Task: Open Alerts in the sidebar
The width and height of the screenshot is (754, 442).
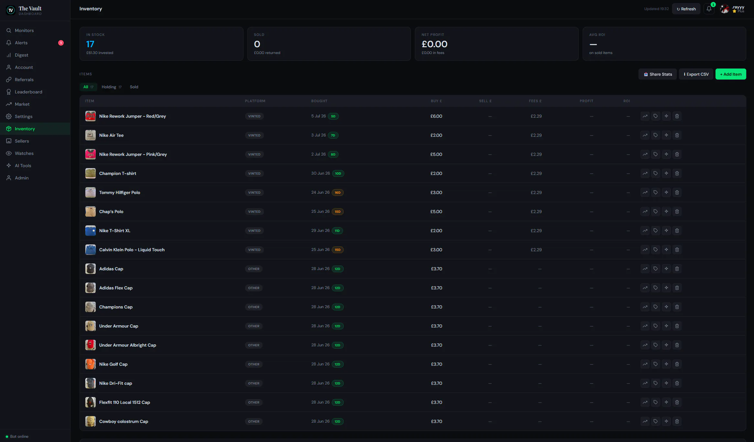Action: [35, 43]
